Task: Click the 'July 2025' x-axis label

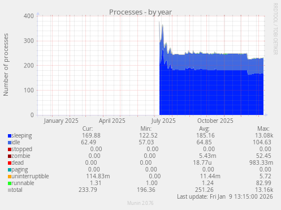Action: click(x=163, y=121)
